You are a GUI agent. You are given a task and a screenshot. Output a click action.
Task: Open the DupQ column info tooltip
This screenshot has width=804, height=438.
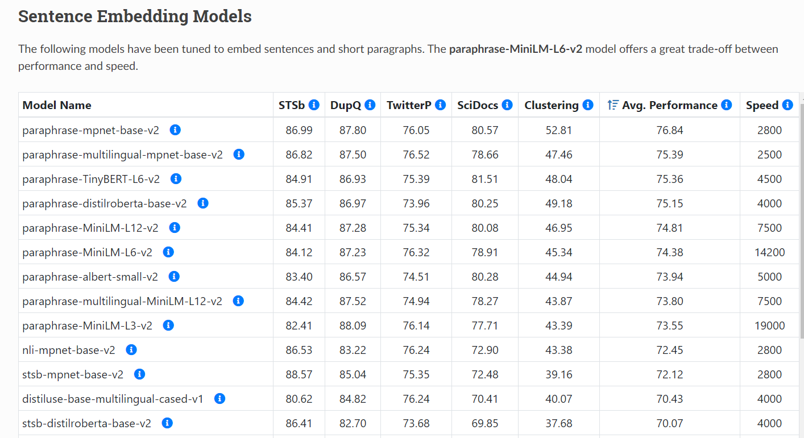coord(370,105)
